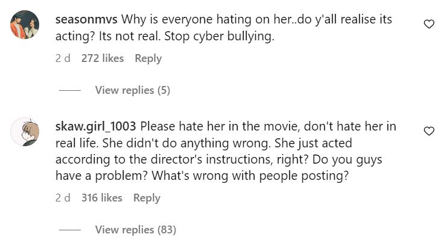This screenshot has height=252, width=437.
Task: Open skaw.girl_1003 avatar image
Action: pyautogui.click(x=25, y=131)
